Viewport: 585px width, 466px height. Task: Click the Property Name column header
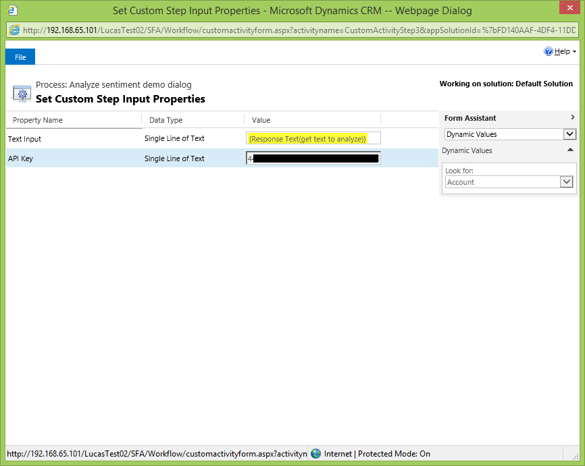38,120
